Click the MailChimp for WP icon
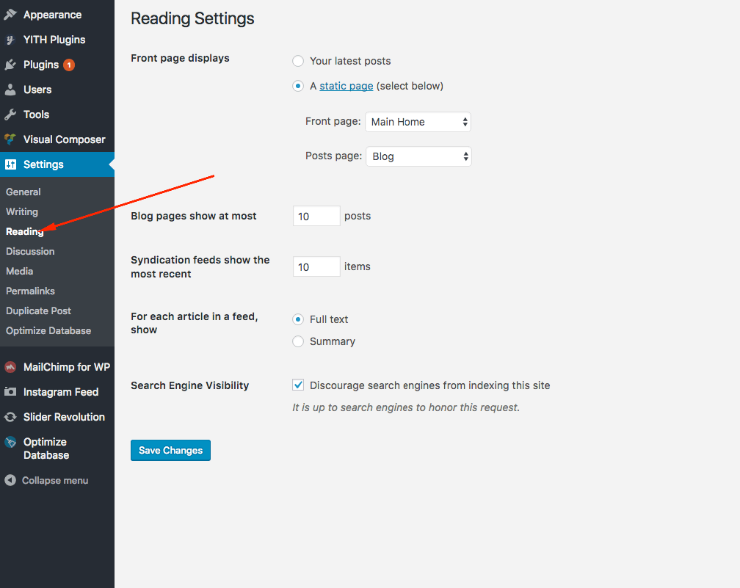This screenshot has height=588, width=740. pos(10,367)
